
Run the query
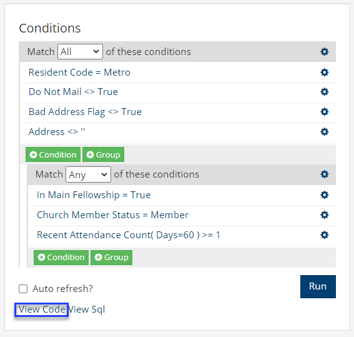click(318, 286)
